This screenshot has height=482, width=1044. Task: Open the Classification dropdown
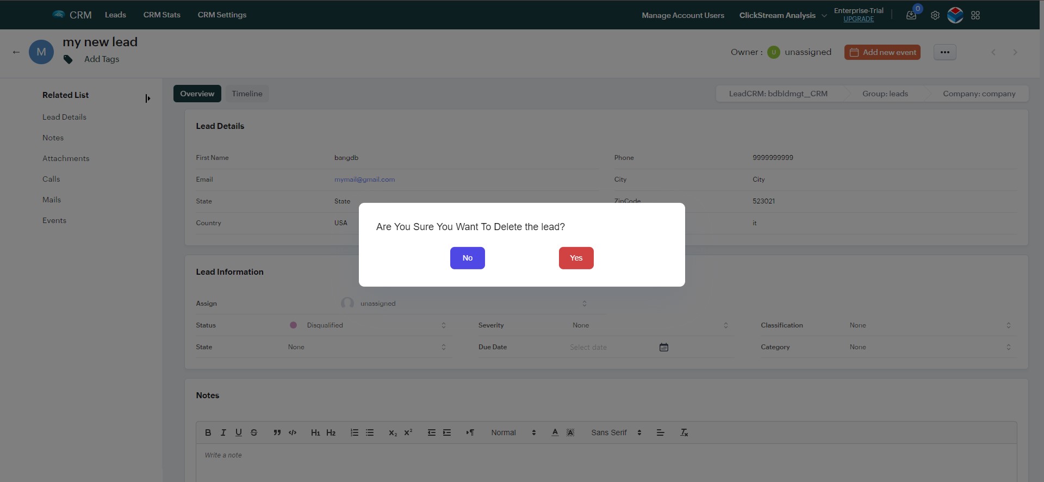[x=930, y=325]
